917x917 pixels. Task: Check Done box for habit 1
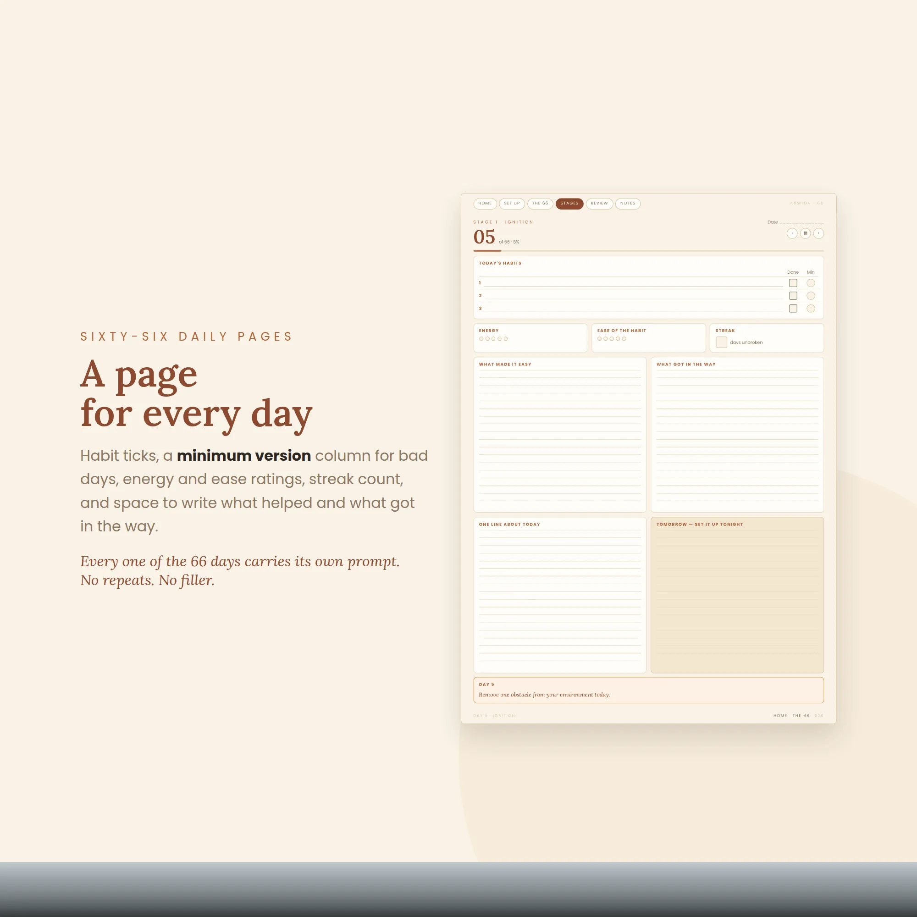[793, 283]
